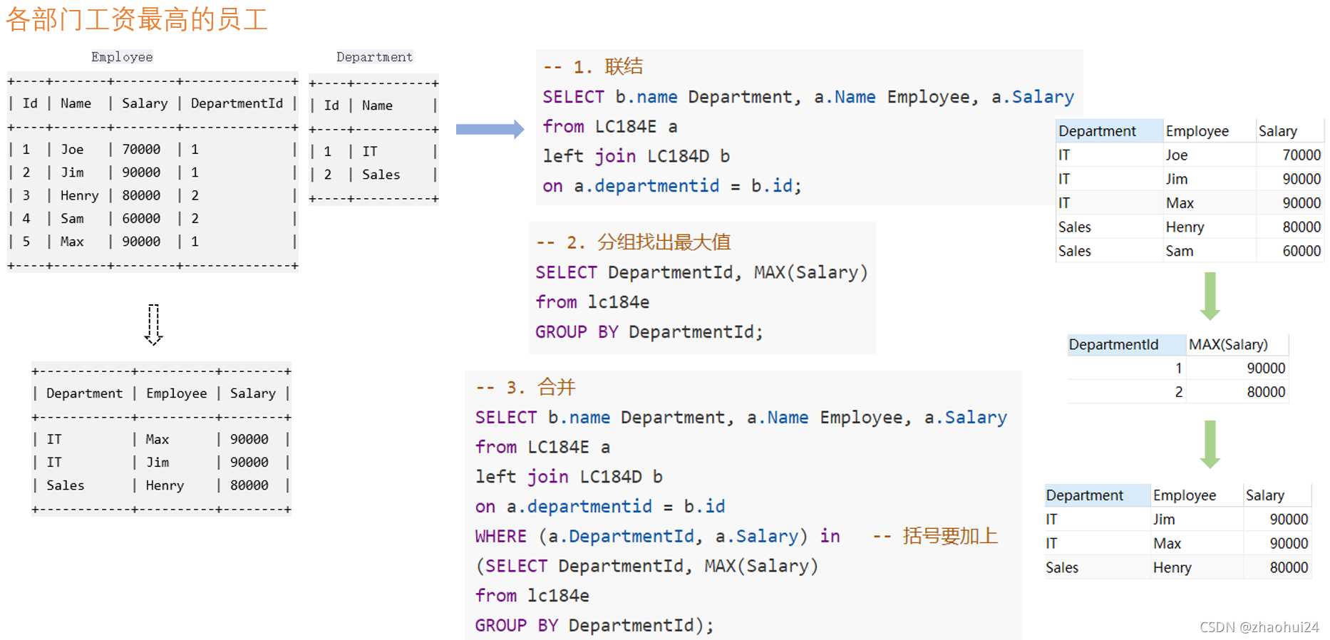1330x640 pixels.
Task: Click 'GROUP BY DepartmentId;' in query 2
Action: point(649,332)
